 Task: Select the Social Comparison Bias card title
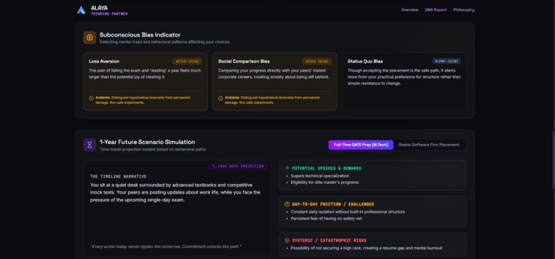(244, 61)
